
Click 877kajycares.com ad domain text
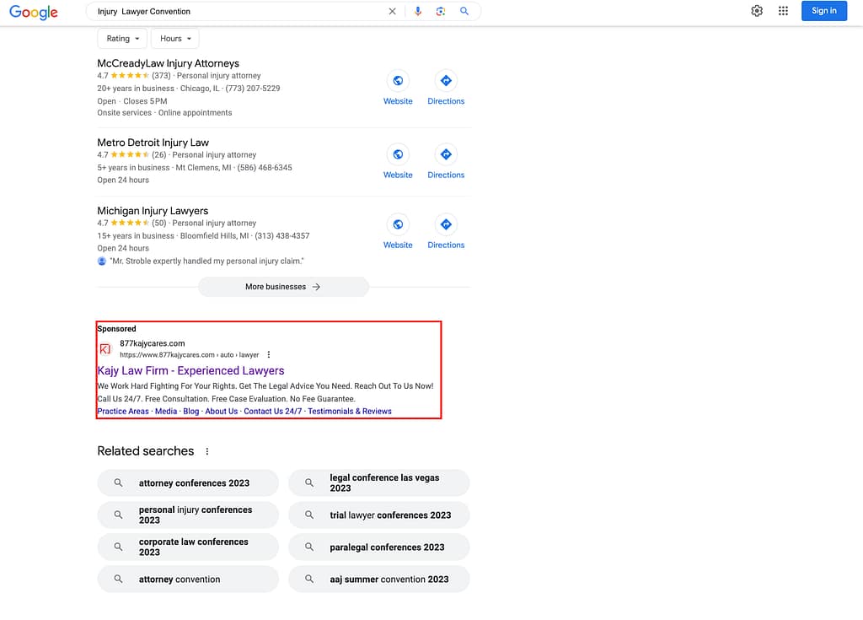pyautogui.click(x=153, y=343)
